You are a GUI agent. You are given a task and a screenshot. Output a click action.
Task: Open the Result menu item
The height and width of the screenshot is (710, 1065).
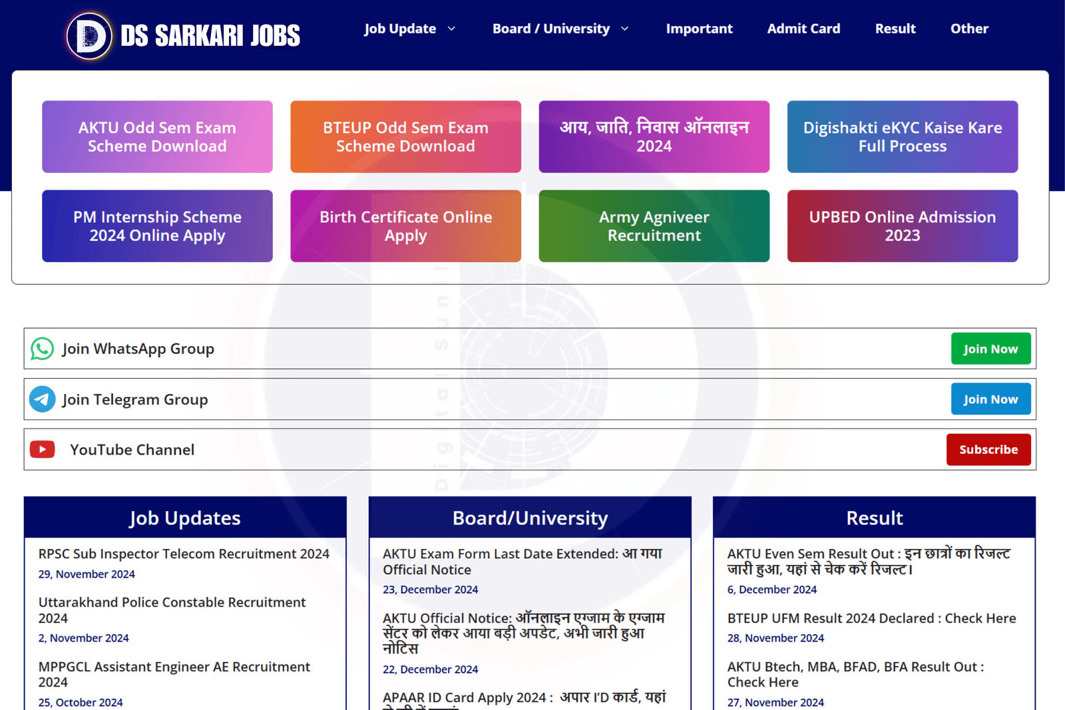tap(895, 29)
